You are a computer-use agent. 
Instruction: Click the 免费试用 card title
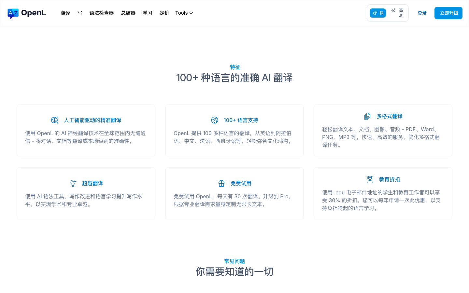pyautogui.click(x=241, y=183)
